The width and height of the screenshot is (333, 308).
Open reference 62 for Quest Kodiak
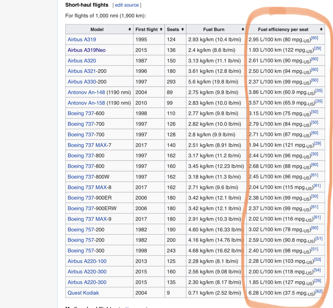coord(319,291)
